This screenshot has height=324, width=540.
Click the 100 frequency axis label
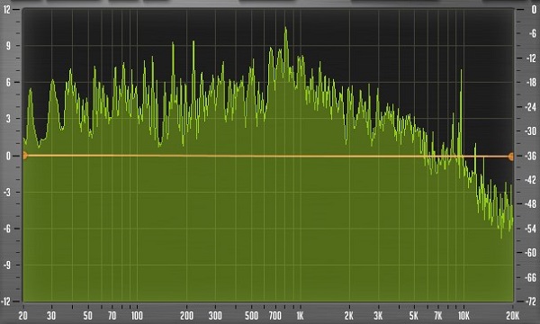137,315
